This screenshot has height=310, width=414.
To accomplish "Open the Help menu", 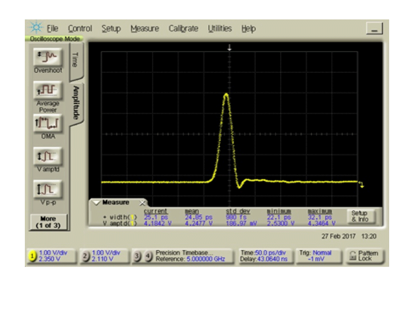I will point(248,29).
